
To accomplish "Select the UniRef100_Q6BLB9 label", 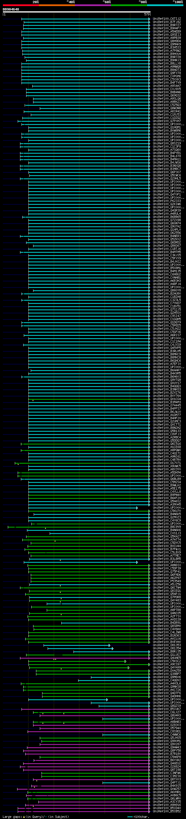I will pos(167,479).
